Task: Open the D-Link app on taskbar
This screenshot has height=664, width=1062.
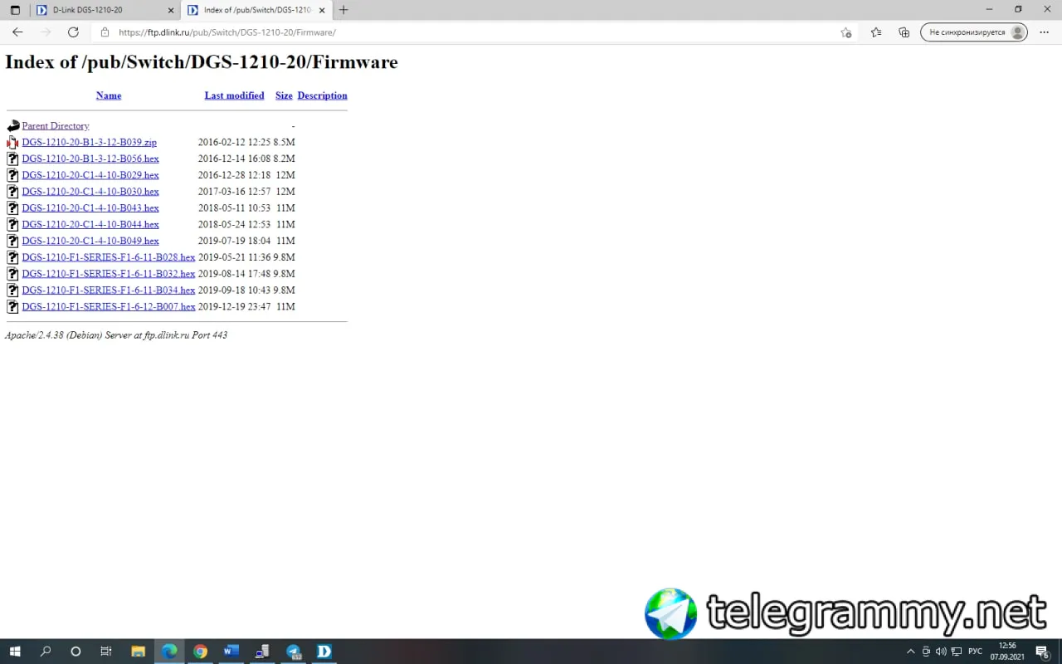Action: tap(324, 652)
